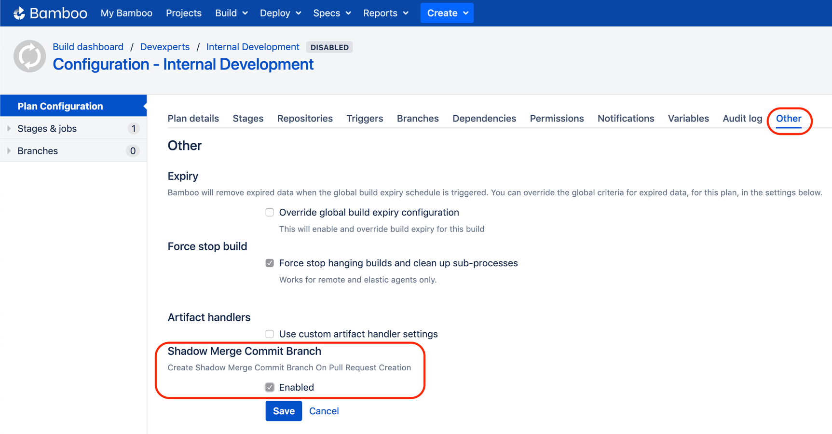Enable Override global build expiry configuration
This screenshot has width=832, height=434.
[x=270, y=212]
